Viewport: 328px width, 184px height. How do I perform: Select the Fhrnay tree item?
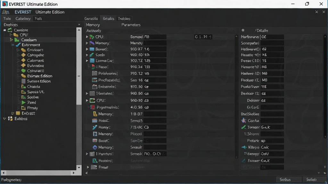(x=32, y=108)
